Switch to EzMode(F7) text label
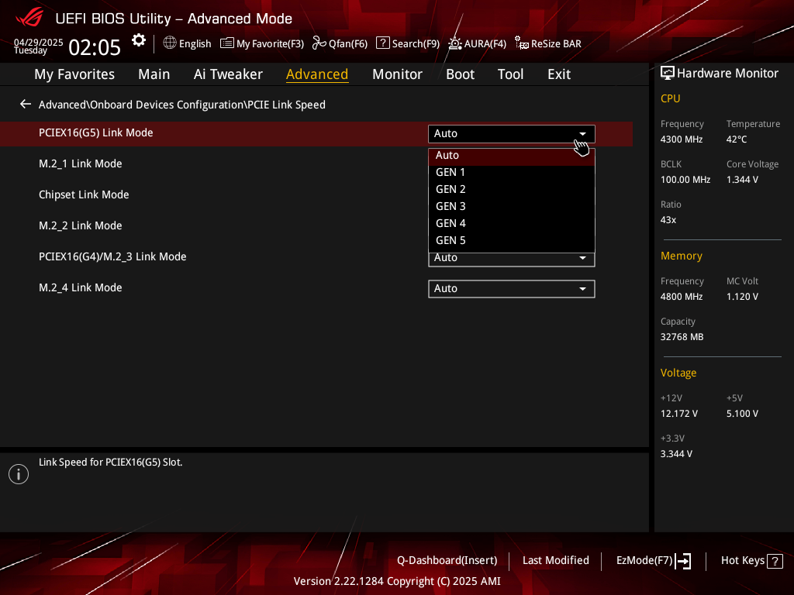The image size is (794, 595). 644,561
